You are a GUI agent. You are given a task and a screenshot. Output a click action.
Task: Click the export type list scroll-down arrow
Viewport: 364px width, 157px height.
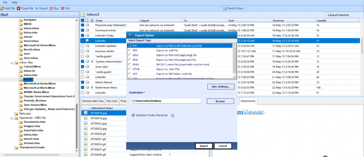234,77
